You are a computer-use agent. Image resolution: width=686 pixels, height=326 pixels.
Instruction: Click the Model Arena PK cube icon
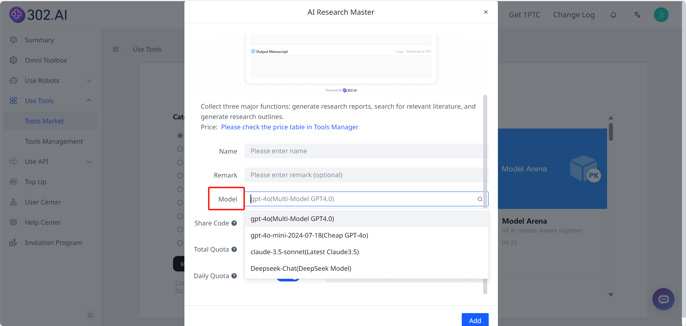[x=585, y=169]
